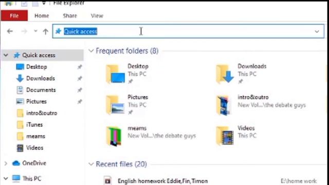Select This PC in the navigation pane

point(32,178)
